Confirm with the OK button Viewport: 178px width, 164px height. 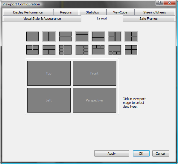click(x=141, y=154)
